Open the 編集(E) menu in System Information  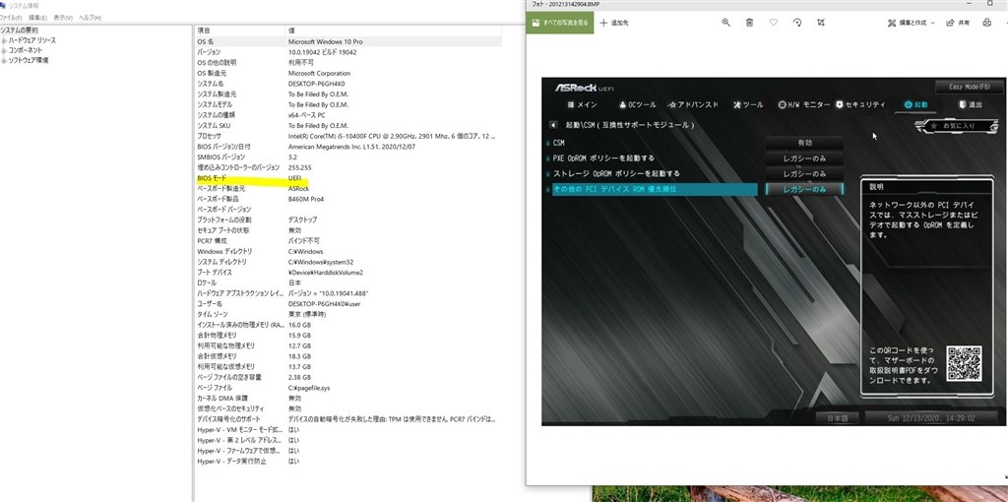(37, 18)
